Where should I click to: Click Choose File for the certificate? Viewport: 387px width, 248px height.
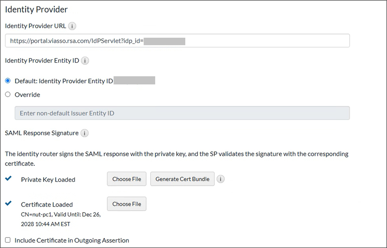(x=126, y=204)
